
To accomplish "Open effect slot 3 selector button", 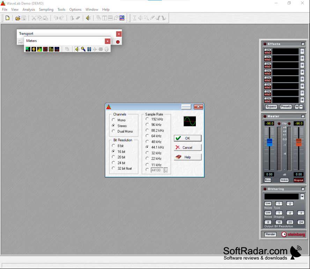I will 302,65.
